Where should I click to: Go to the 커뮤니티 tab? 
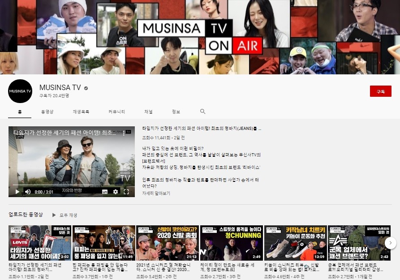click(117, 112)
